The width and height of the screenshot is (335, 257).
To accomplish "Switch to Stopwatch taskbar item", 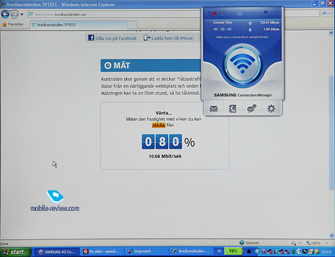I will tap(147, 252).
